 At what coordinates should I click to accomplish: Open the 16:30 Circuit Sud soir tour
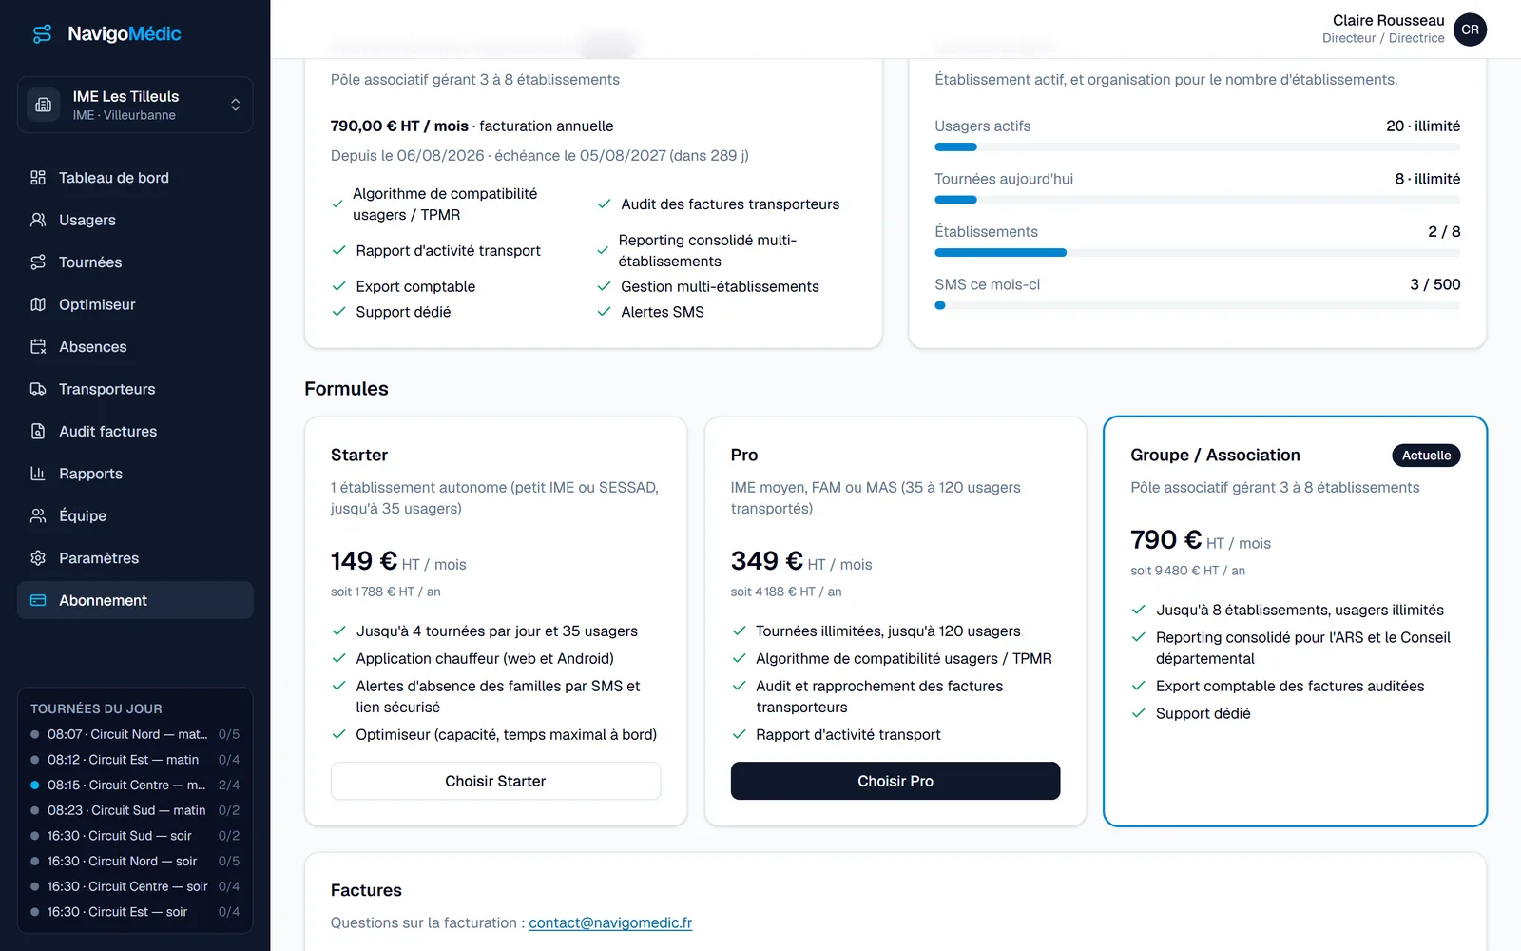click(x=135, y=836)
